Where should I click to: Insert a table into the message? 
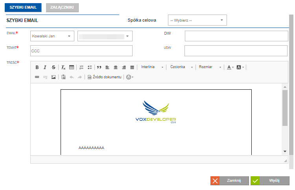[72, 67]
